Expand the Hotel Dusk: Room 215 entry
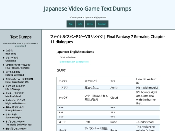Screen dimensions: 175x131 point(4,79)
